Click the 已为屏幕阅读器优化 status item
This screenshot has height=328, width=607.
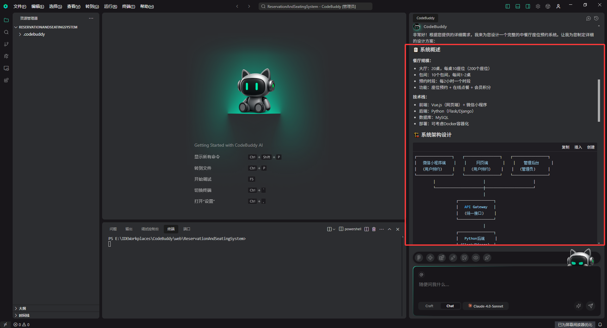[x=575, y=325]
